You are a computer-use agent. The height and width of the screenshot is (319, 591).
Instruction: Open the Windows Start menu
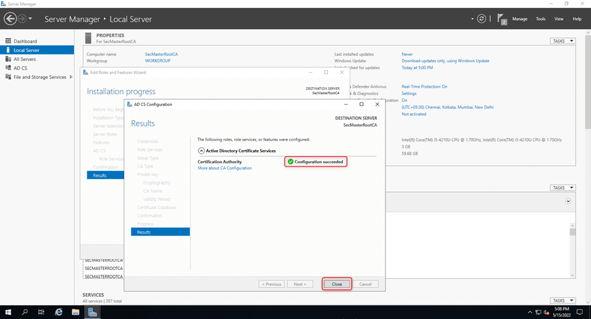(x=8, y=312)
